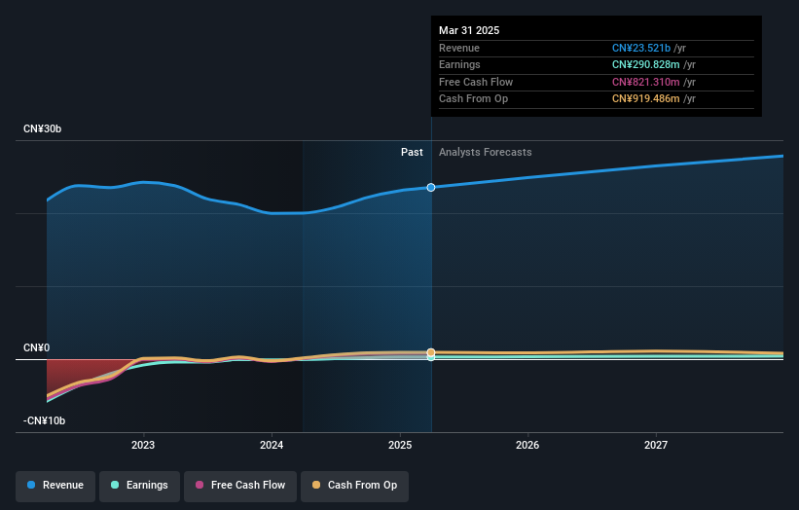Click the 2023 x-axis label
The width and height of the screenshot is (799, 510).
click(143, 445)
